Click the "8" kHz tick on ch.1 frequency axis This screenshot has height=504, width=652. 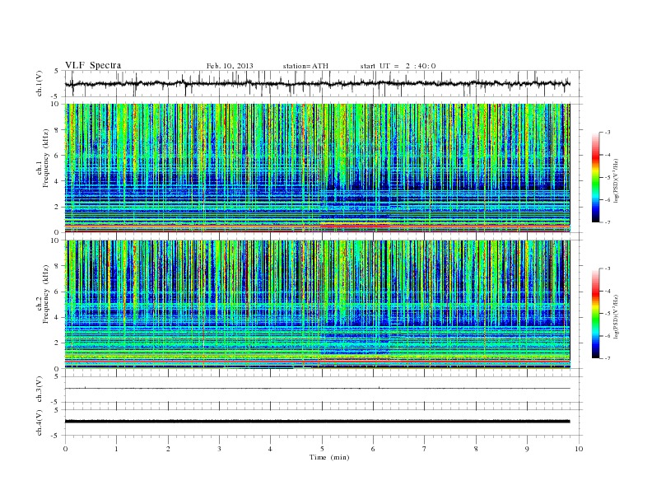point(58,130)
